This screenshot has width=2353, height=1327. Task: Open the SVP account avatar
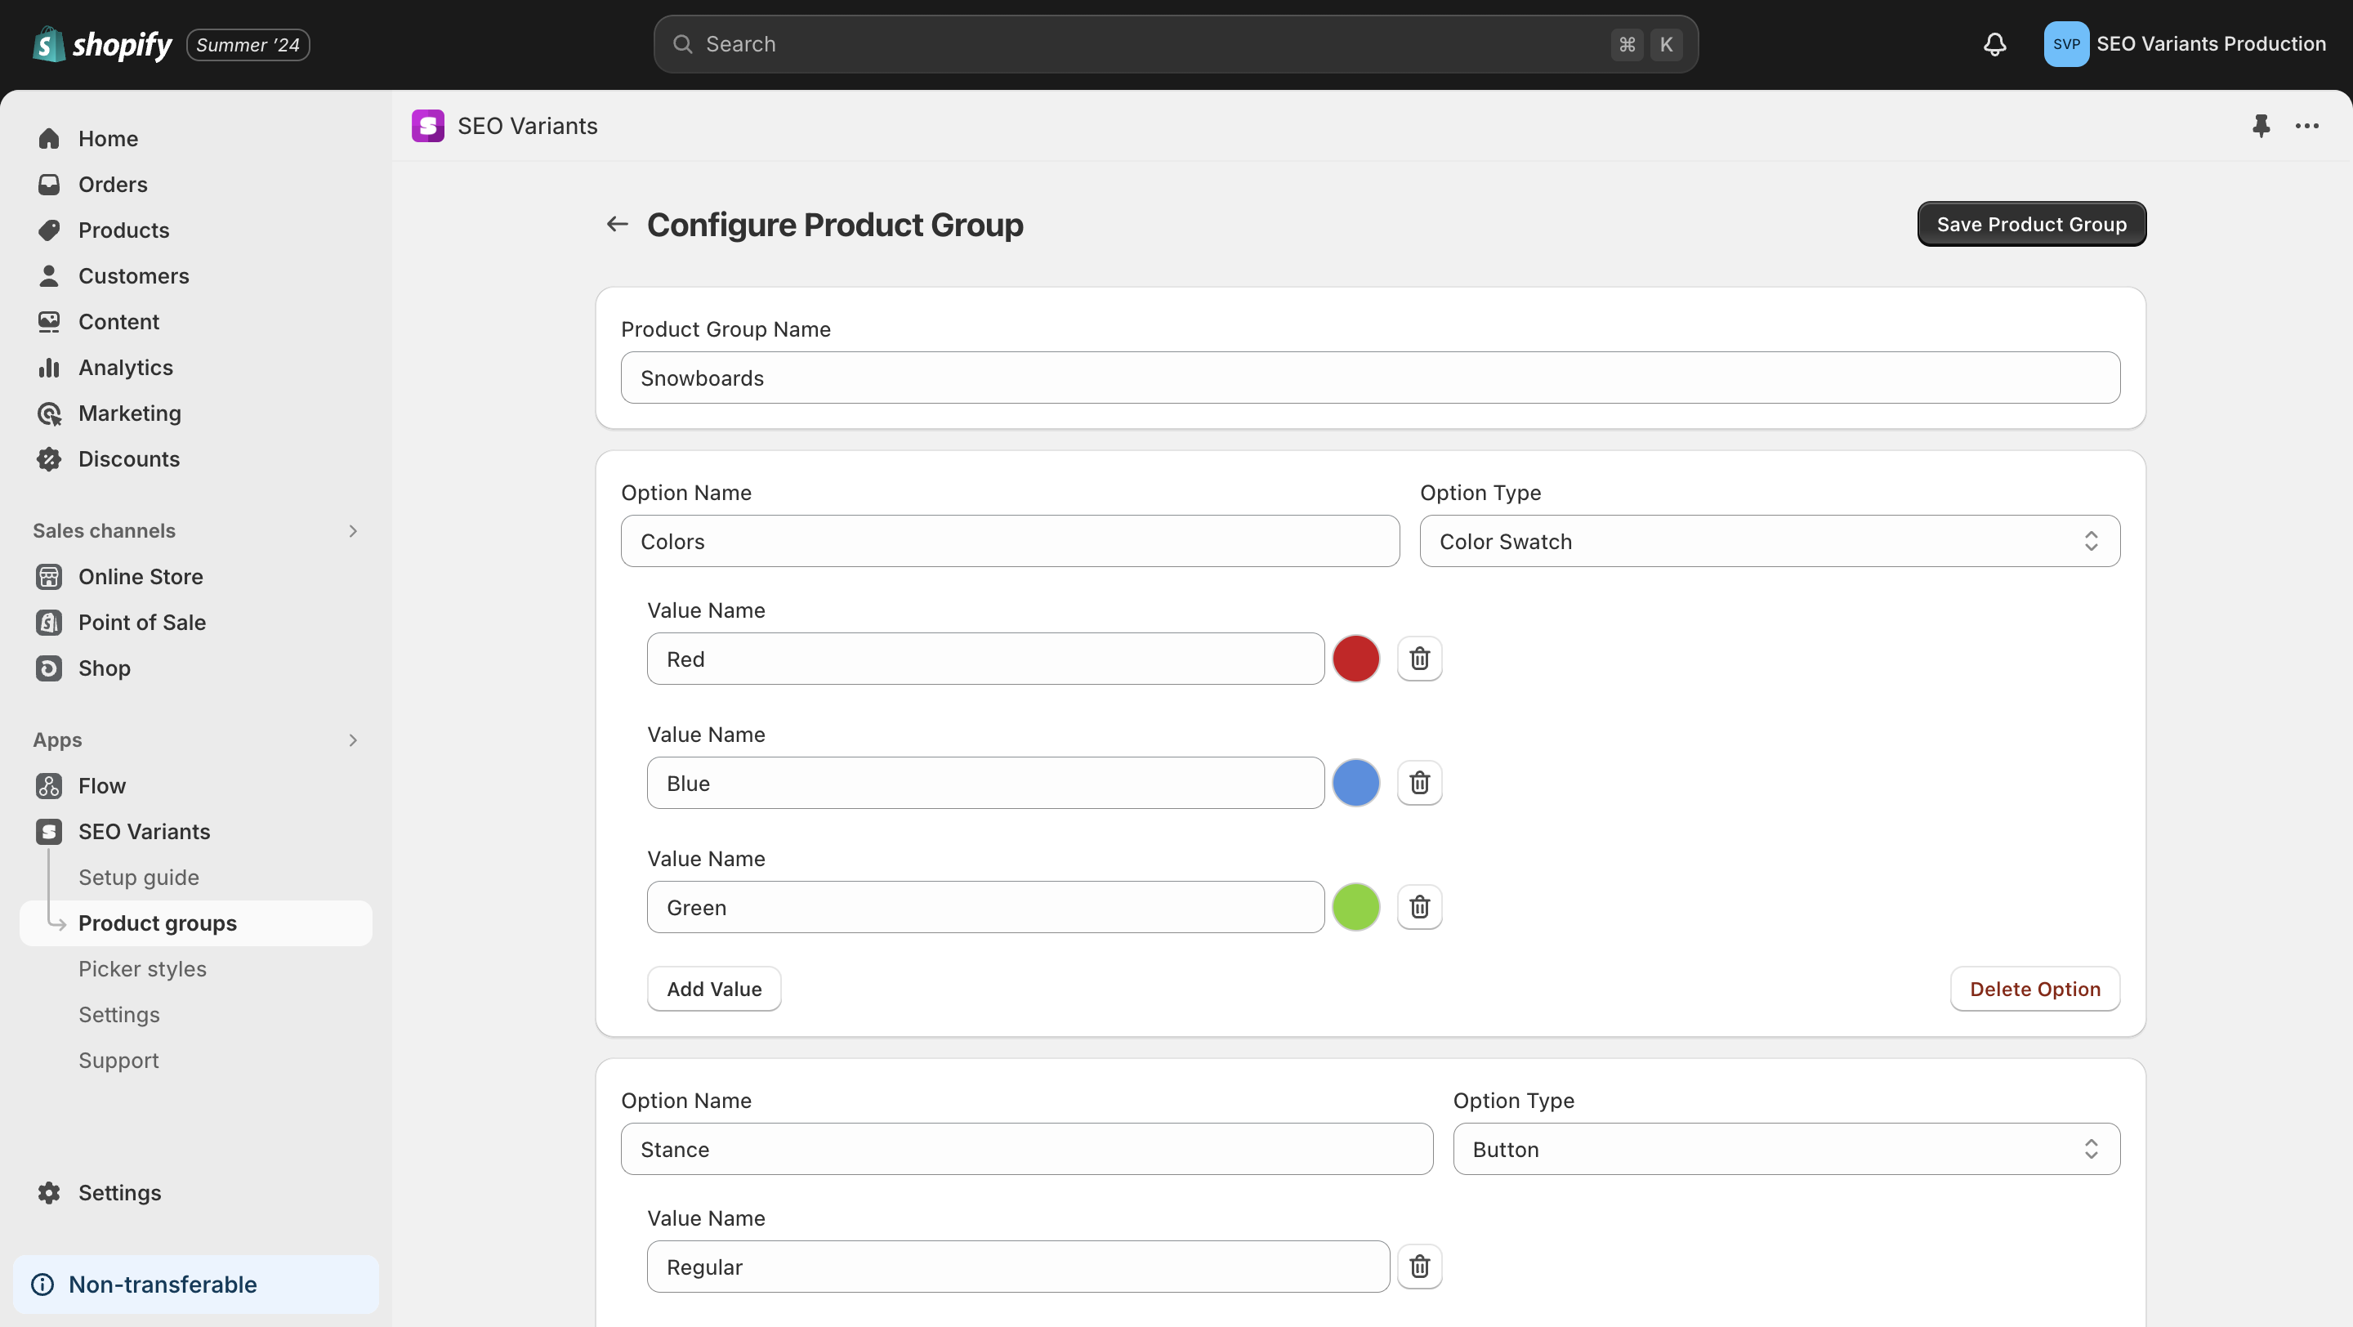pyautogui.click(x=2066, y=44)
